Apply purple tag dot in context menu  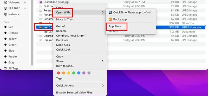(x=84, y=73)
